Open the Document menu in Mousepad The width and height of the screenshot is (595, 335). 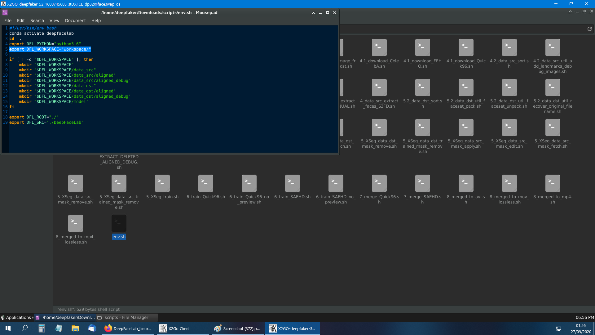point(75,20)
